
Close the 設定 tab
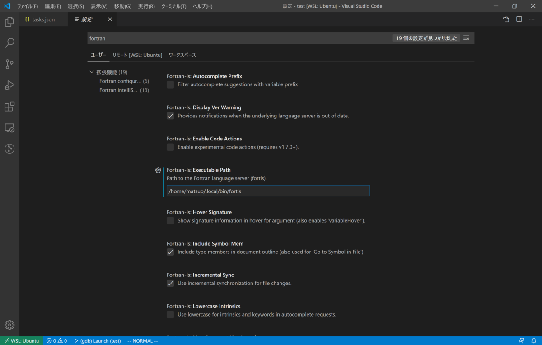110,19
